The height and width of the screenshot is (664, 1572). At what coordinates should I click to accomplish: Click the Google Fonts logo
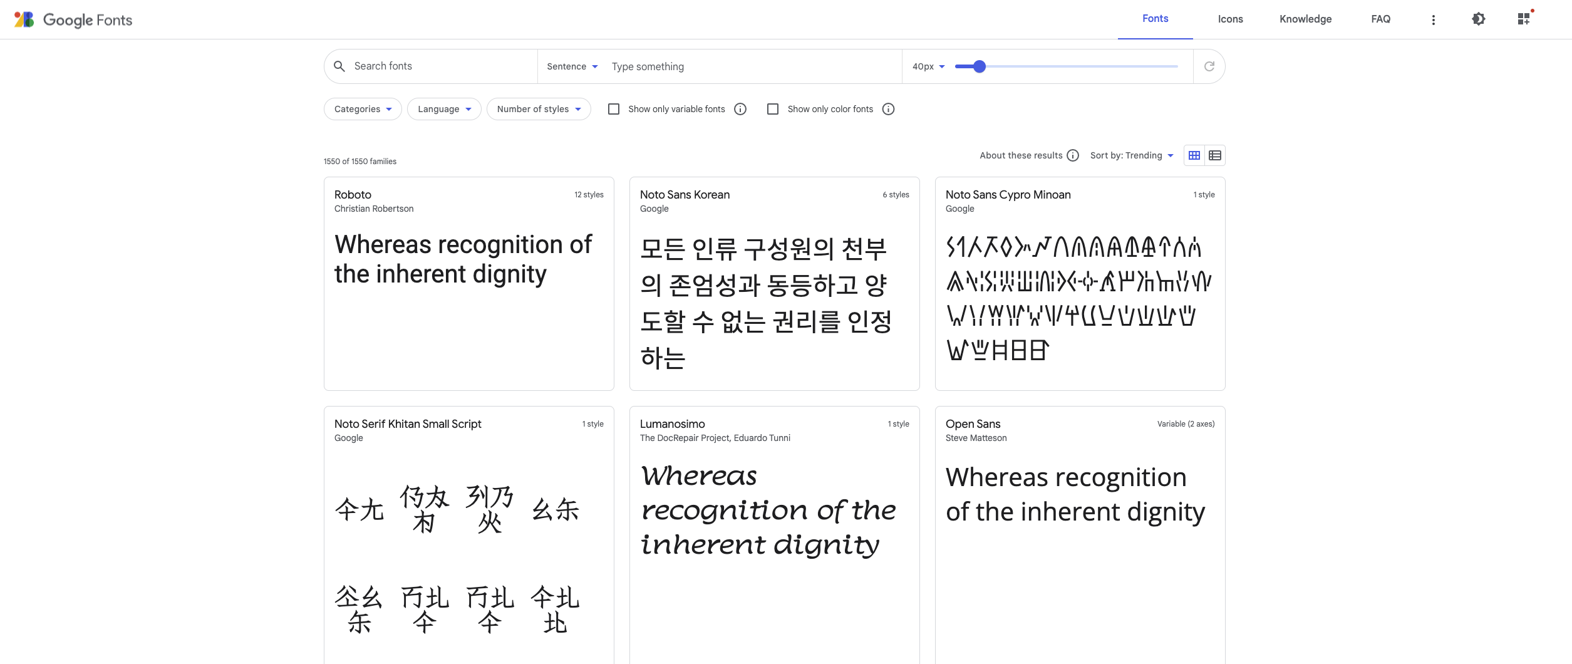[x=73, y=19]
